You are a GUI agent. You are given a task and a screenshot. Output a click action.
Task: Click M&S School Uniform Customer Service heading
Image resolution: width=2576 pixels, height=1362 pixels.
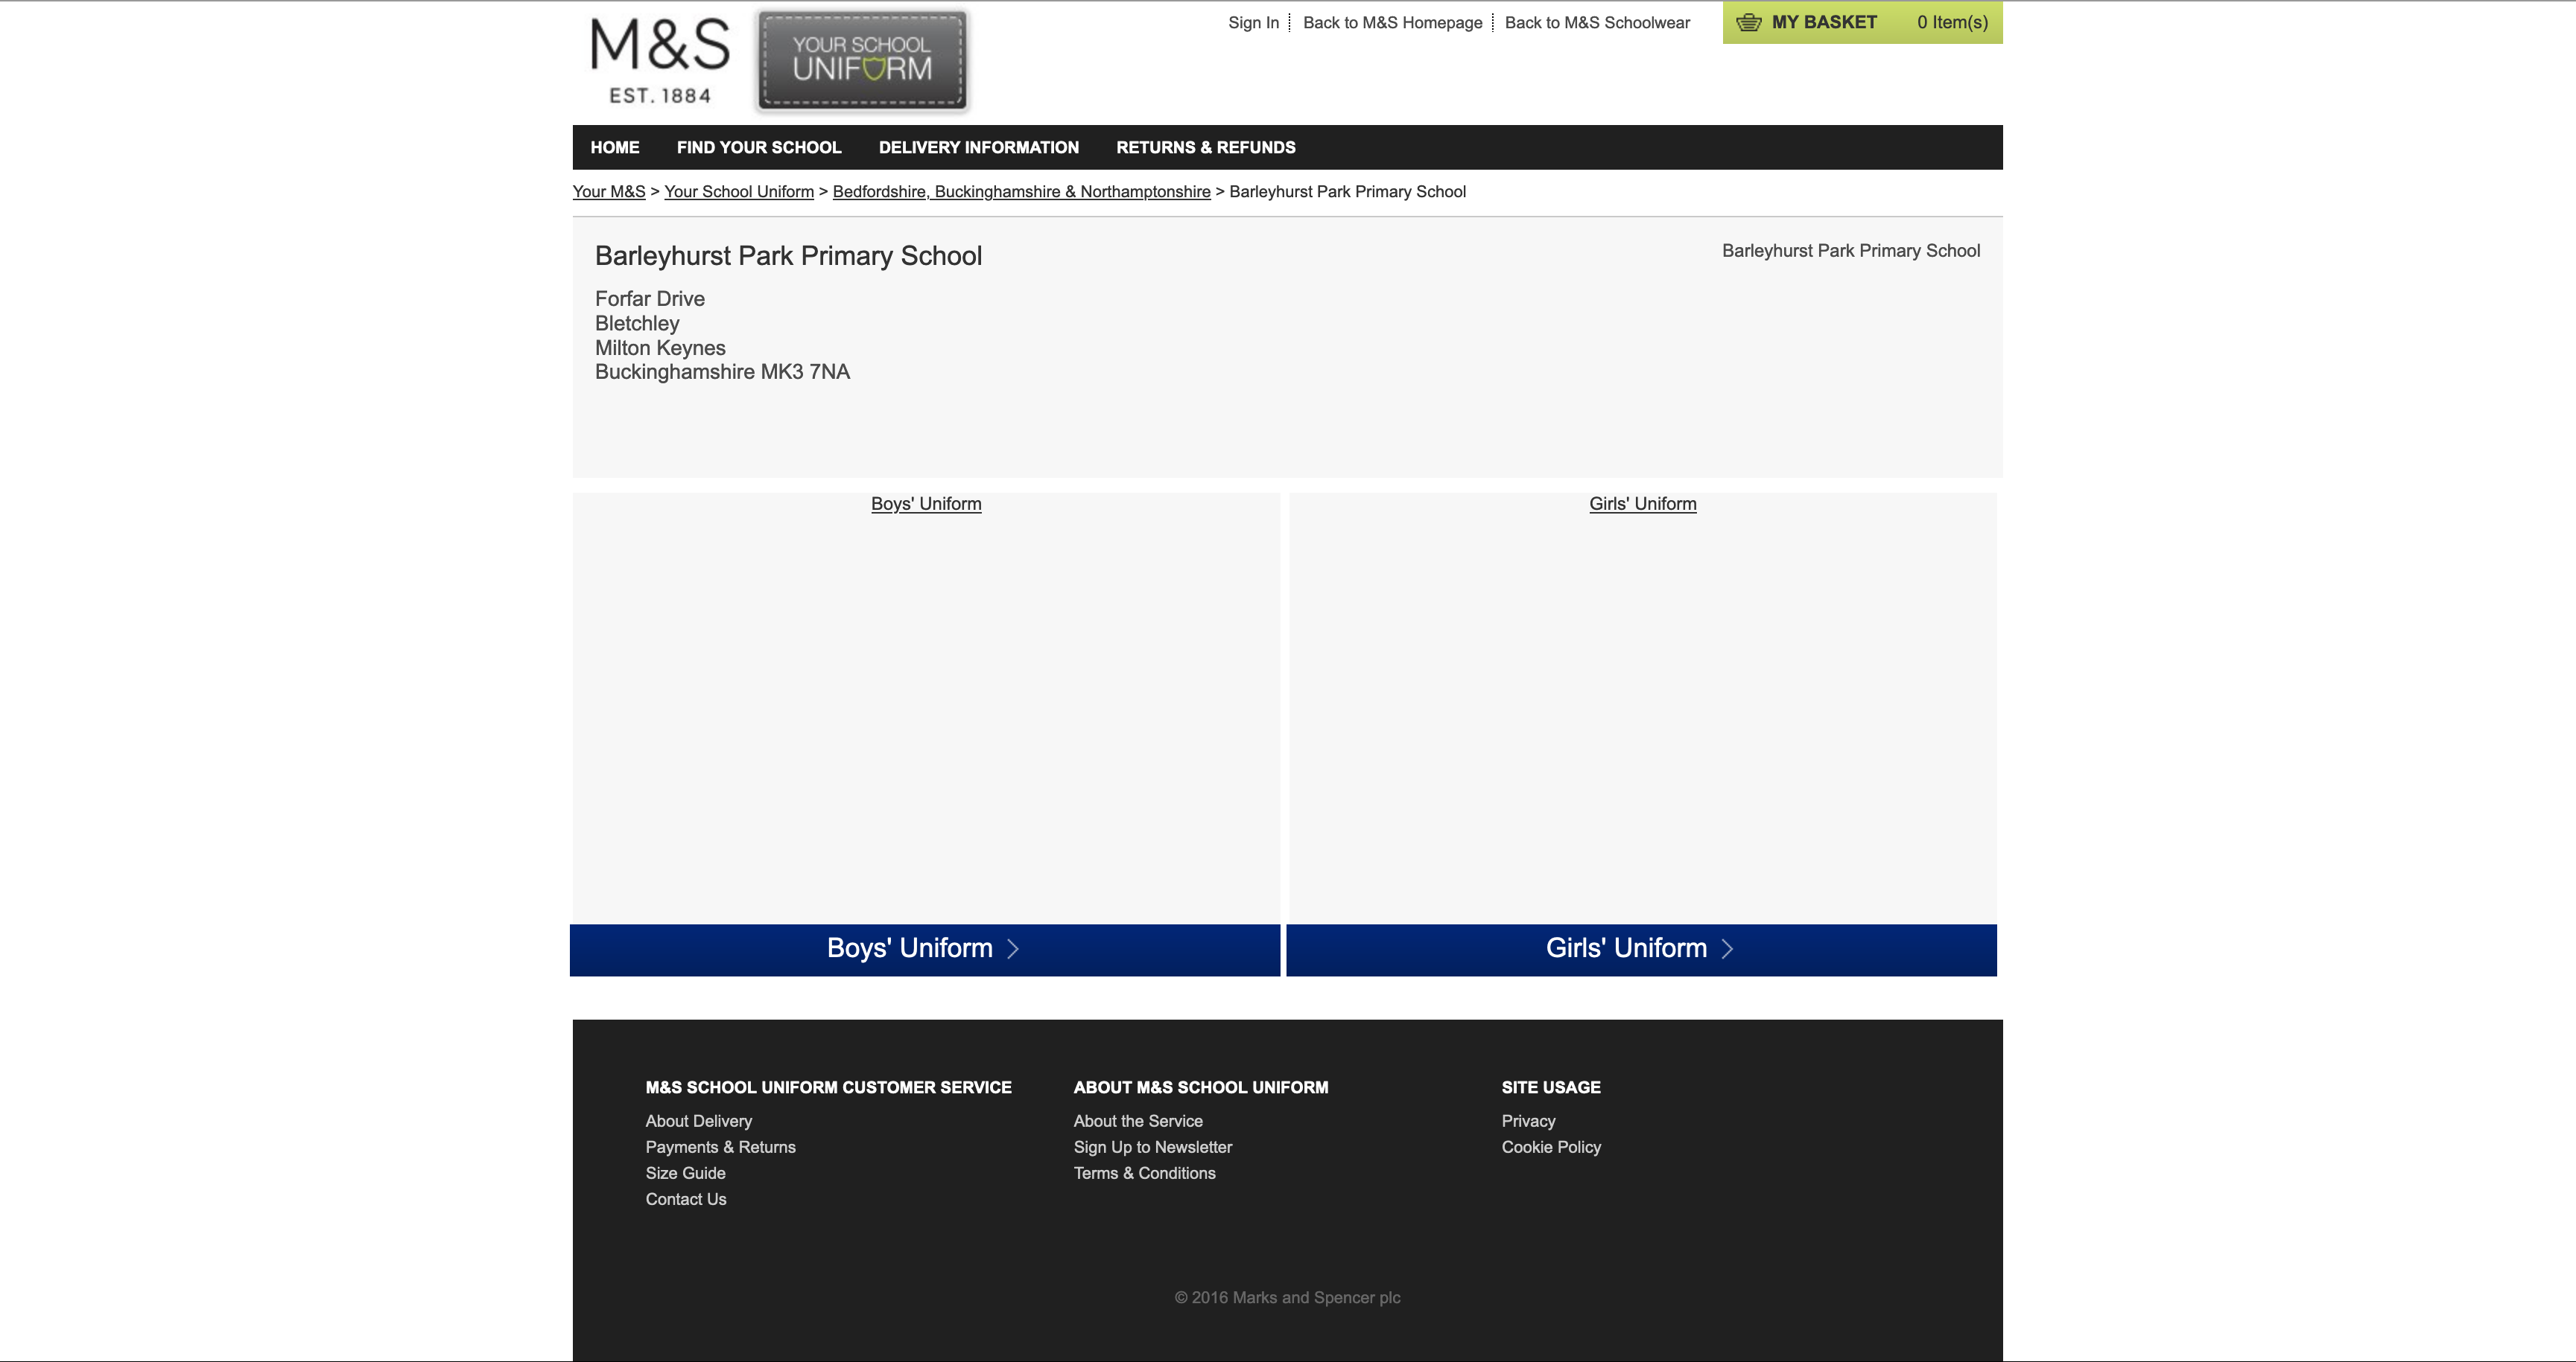(x=828, y=1087)
